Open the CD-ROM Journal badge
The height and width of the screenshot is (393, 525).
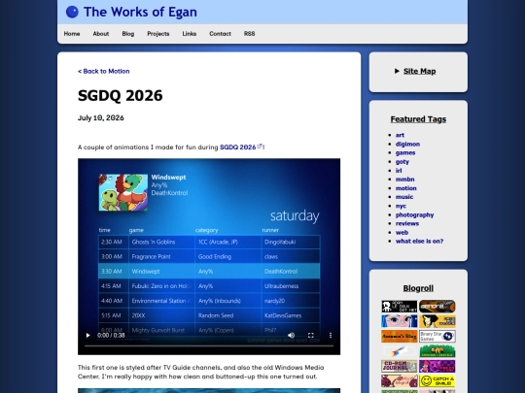(x=400, y=366)
